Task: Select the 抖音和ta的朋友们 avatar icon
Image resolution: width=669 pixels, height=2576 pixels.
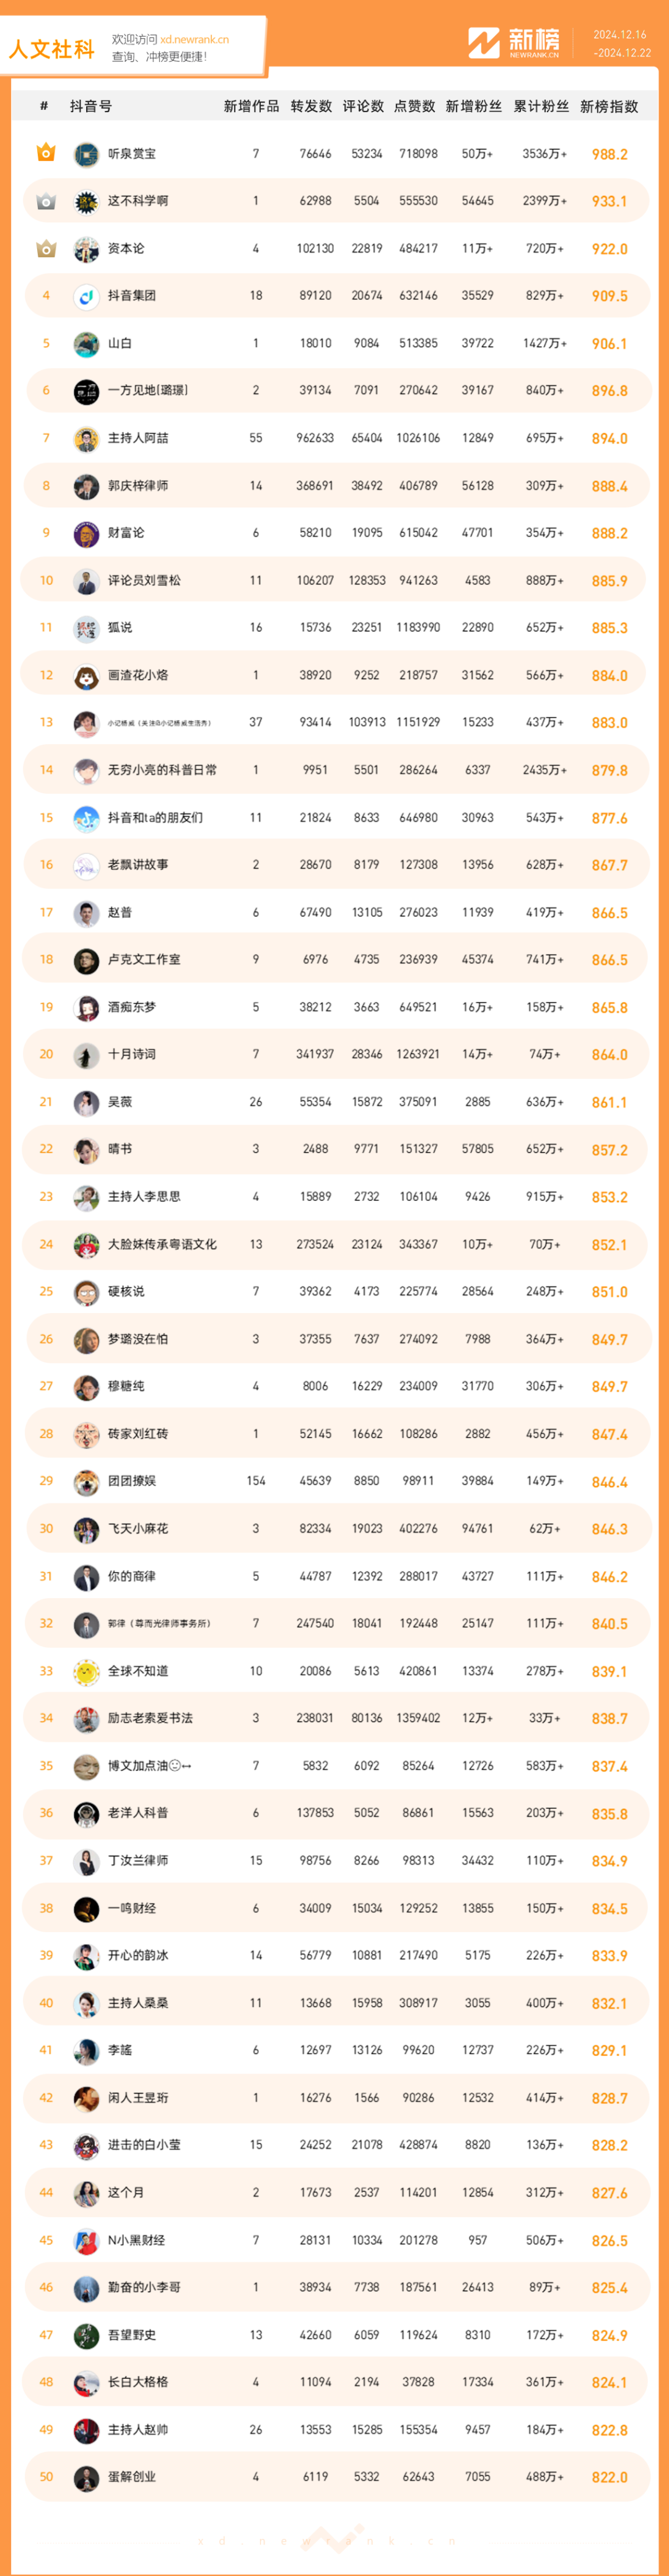Action: coord(86,818)
